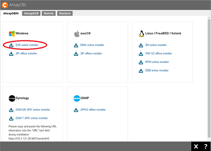Open the TAR GZ offline installer link

[x=158, y=54]
